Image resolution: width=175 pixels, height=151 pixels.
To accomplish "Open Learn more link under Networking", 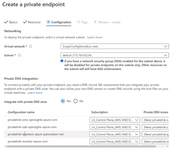I will [x=95, y=37].
